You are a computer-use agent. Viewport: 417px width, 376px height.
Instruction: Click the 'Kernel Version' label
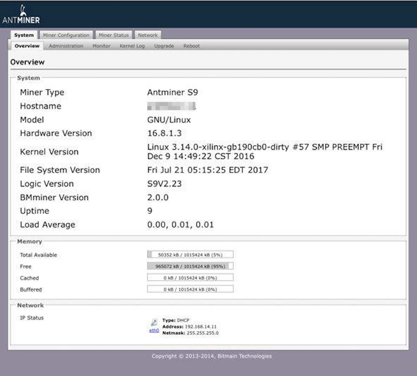(49, 152)
